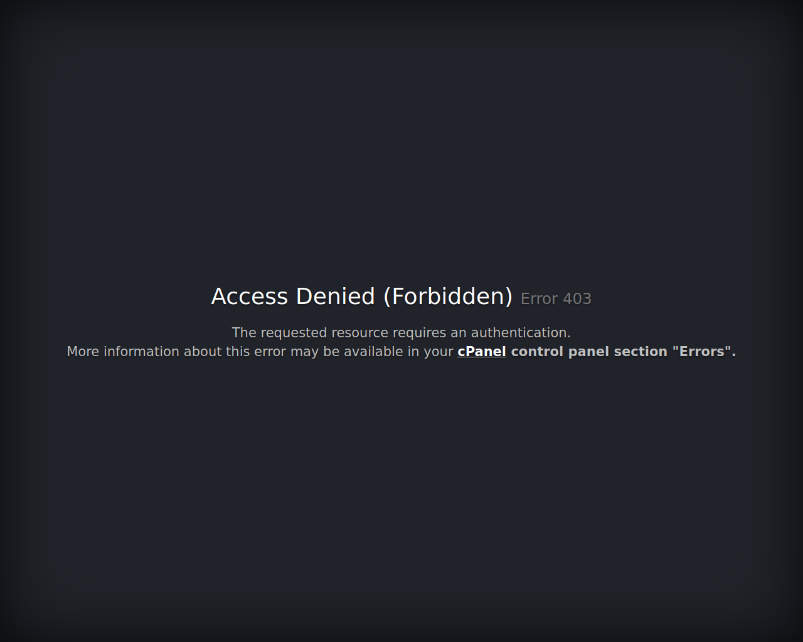This screenshot has width=803, height=642.
Task: Click the word "resource" in the first line
Action: (359, 333)
